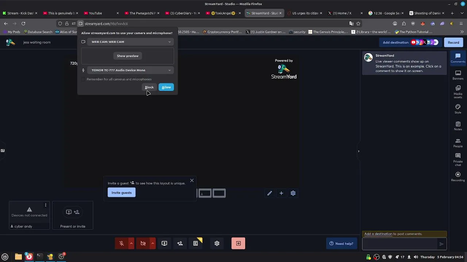The width and height of the screenshot is (467, 262).
Task: Open the Style panel
Action: (458, 109)
